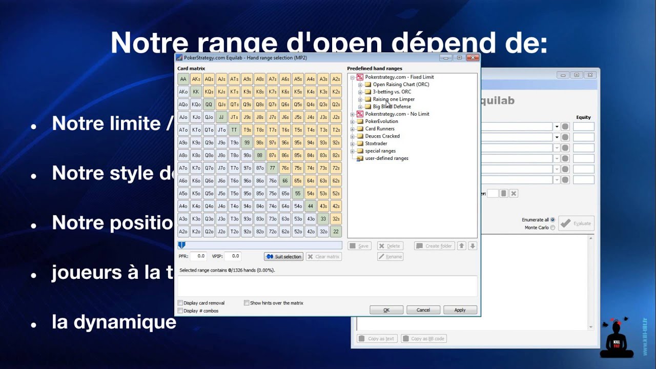Click Copy as BB code in Equilab window

[x=424, y=339]
